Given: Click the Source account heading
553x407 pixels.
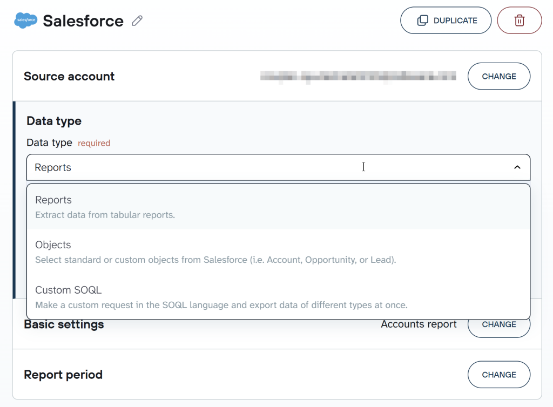Looking at the screenshot, I should tap(69, 77).
